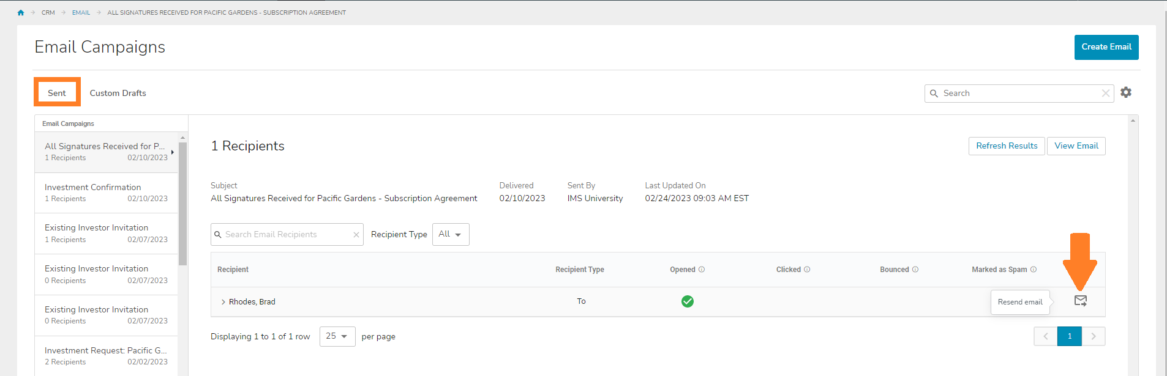Image resolution: width=1167 pixels, height=376 pixels.
Task: Click the View Email button
Action: pos(1076,146)
